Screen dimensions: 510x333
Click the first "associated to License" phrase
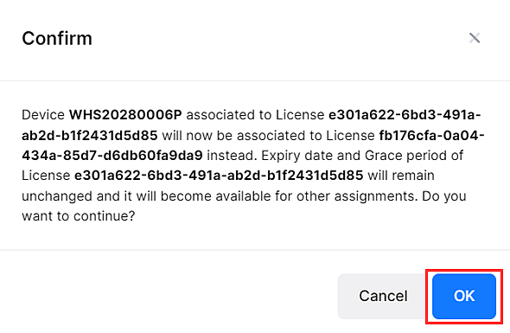tap(255, 115)
